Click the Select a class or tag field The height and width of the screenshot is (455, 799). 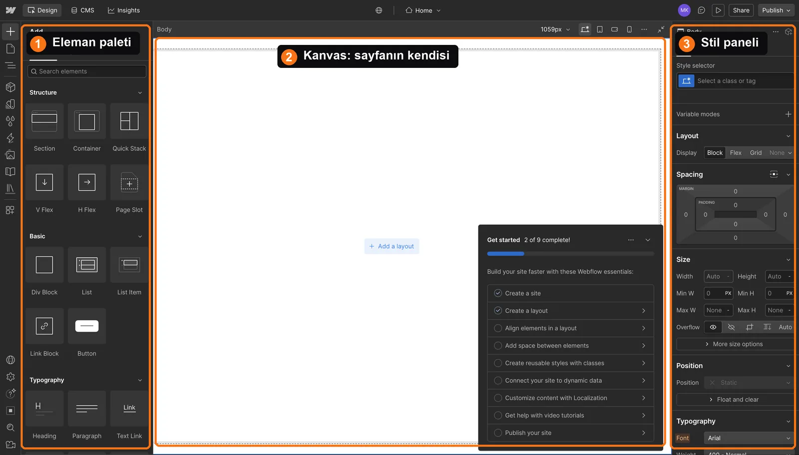pyautogui.click(x=736, y=81)
